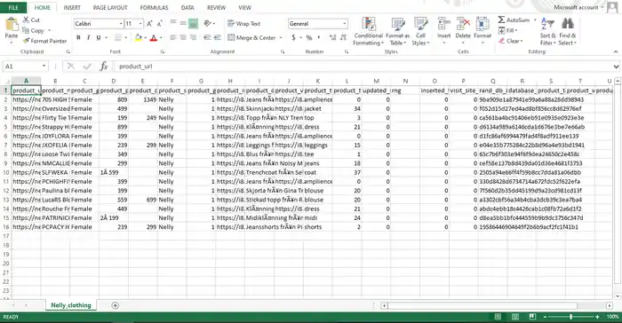Open the Calibri font name dropdown
This screenshot has height=323, width=622.
[x=121, y=24]
